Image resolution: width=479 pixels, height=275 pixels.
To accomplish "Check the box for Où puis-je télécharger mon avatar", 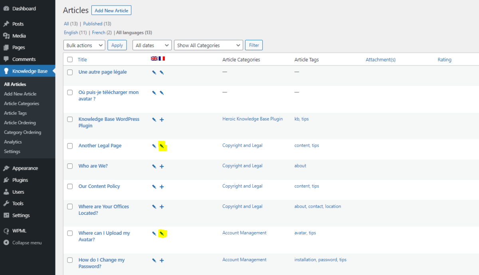I will (70, 92).
